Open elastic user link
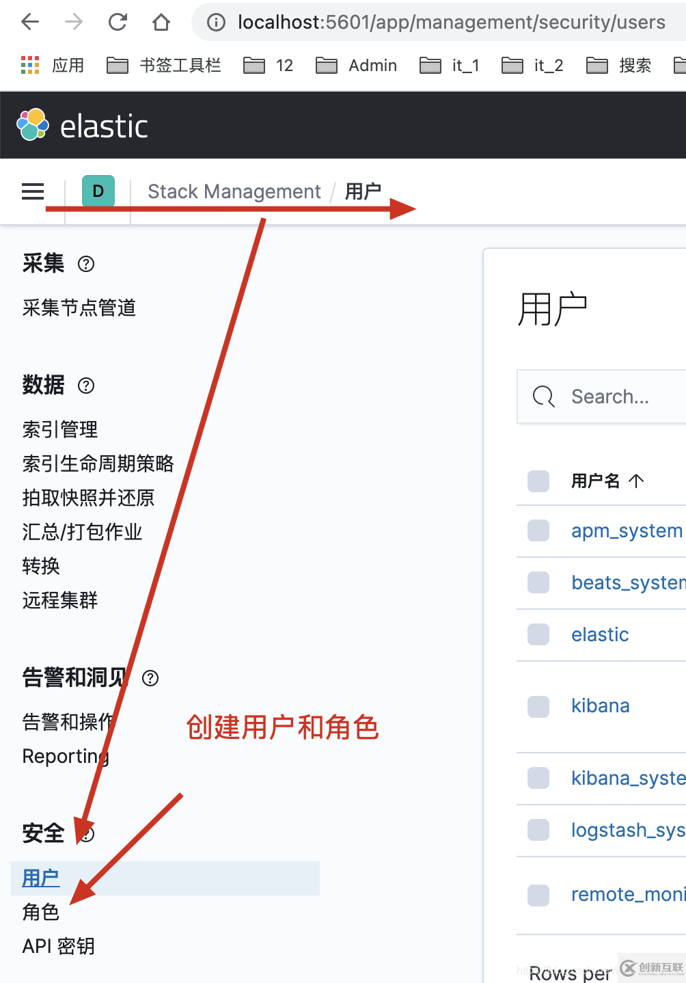Image resolution: width=686 pixels, height=983 pixels. pos(600,634)
